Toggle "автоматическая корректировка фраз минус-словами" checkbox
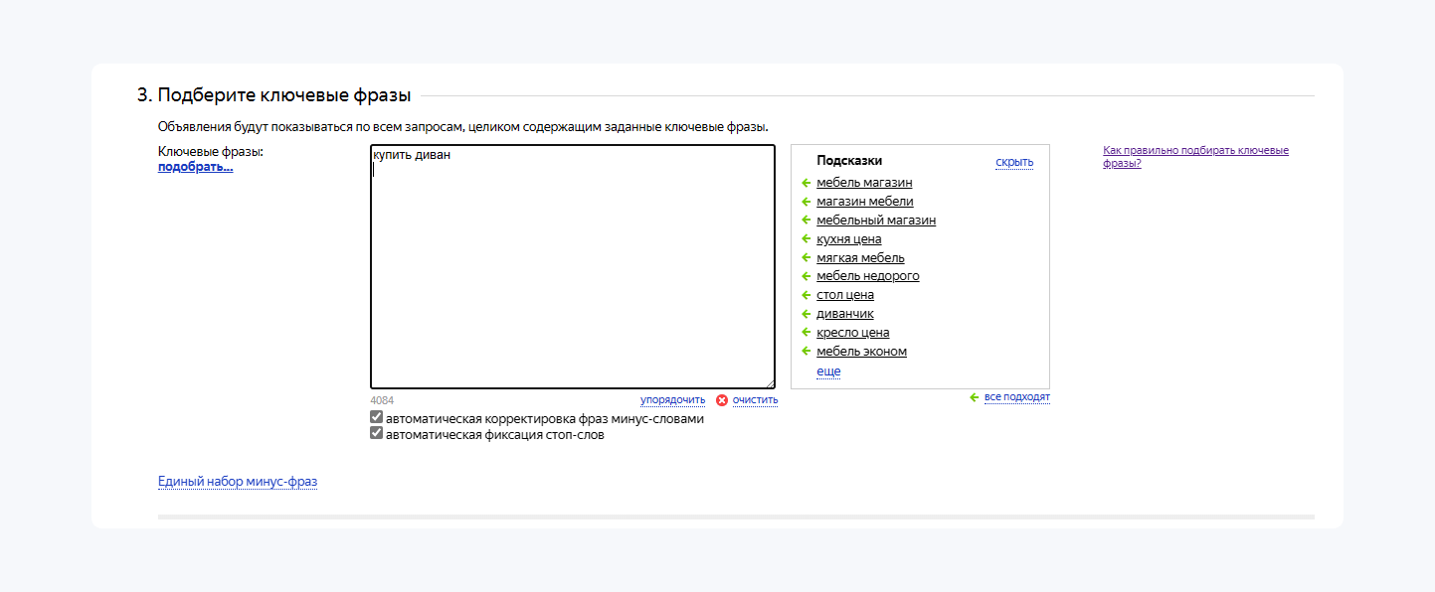The height and width of the screenshot is (592, 1435). coord(377,418)
